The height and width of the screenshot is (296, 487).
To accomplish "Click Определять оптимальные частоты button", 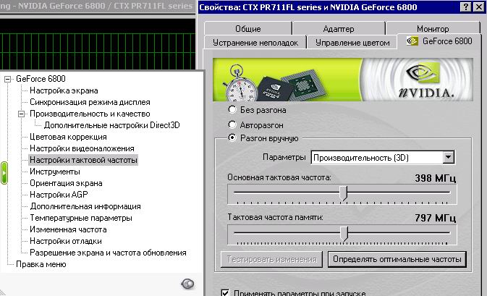I will coord(397,259).
